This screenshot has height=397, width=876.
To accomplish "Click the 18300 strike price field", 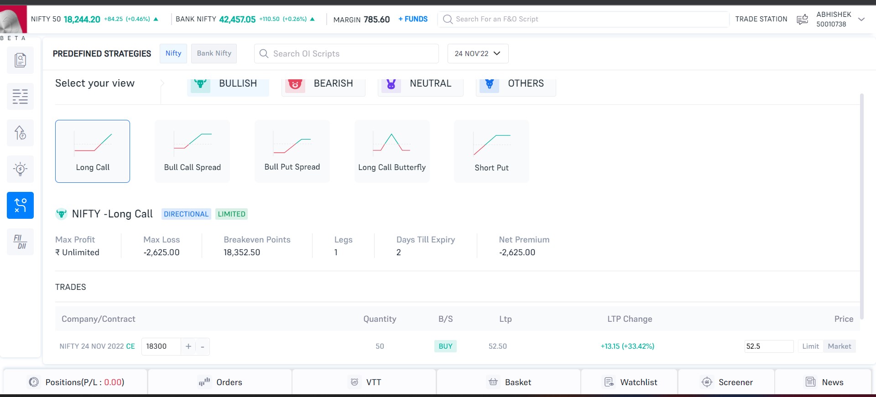I will [x=162, y=346].
